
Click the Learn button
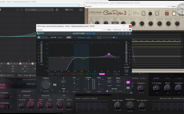[x=69, y=37]
